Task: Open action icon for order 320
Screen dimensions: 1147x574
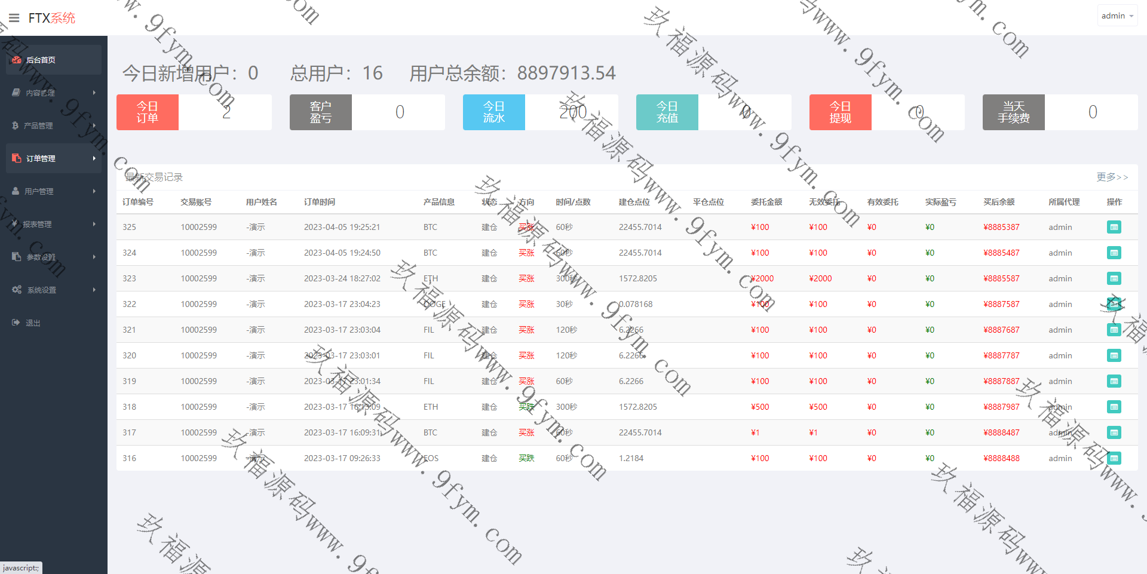Action: pos(1114,355)
